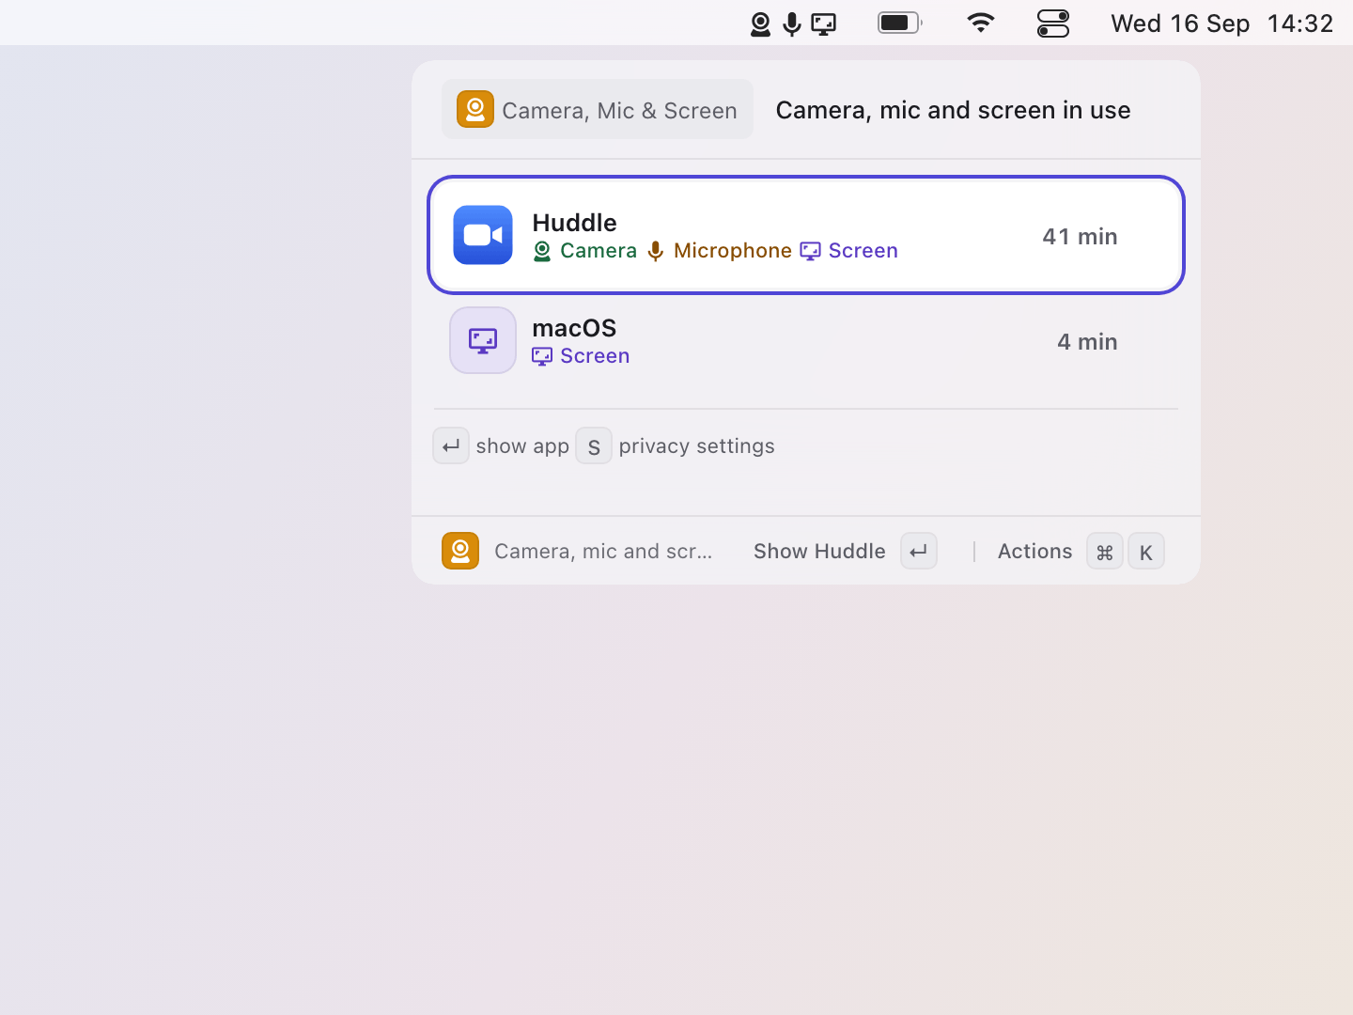Click the screen-sharing indicator in the menu bar
Screen dimensions: 1353x1015
coord(824,23)
